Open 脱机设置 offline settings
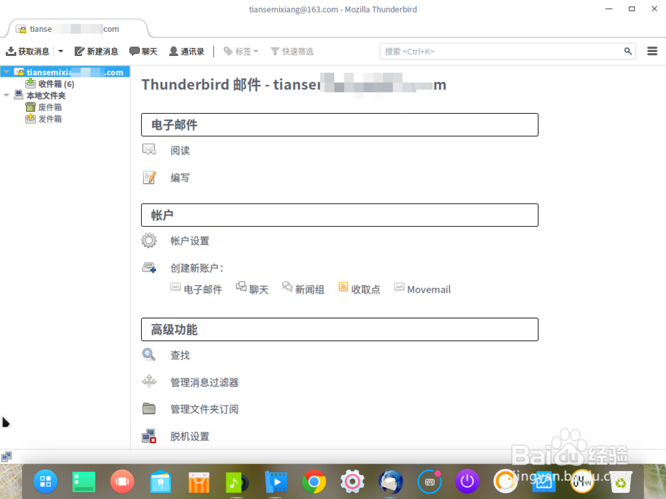The width and height of the screenshot is (666, 499). (190, 436)
